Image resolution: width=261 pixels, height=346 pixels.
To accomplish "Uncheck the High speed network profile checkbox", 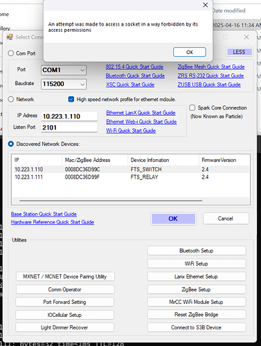I will coord(71,100).
